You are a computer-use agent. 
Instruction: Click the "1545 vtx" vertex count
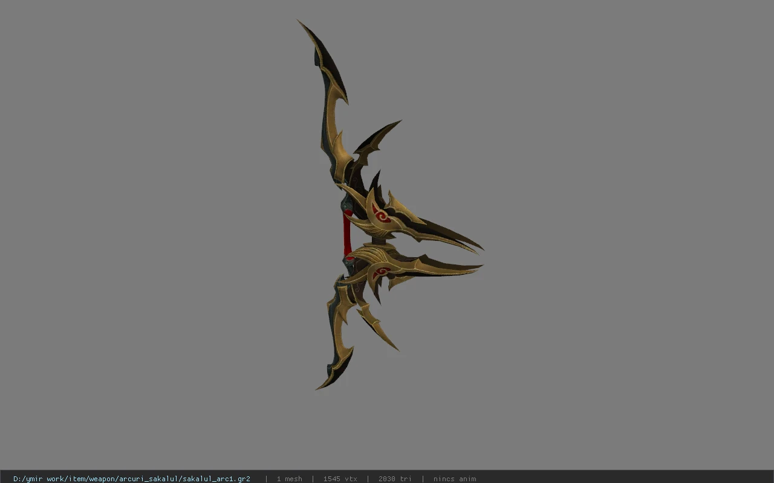[x=340, y=479]
